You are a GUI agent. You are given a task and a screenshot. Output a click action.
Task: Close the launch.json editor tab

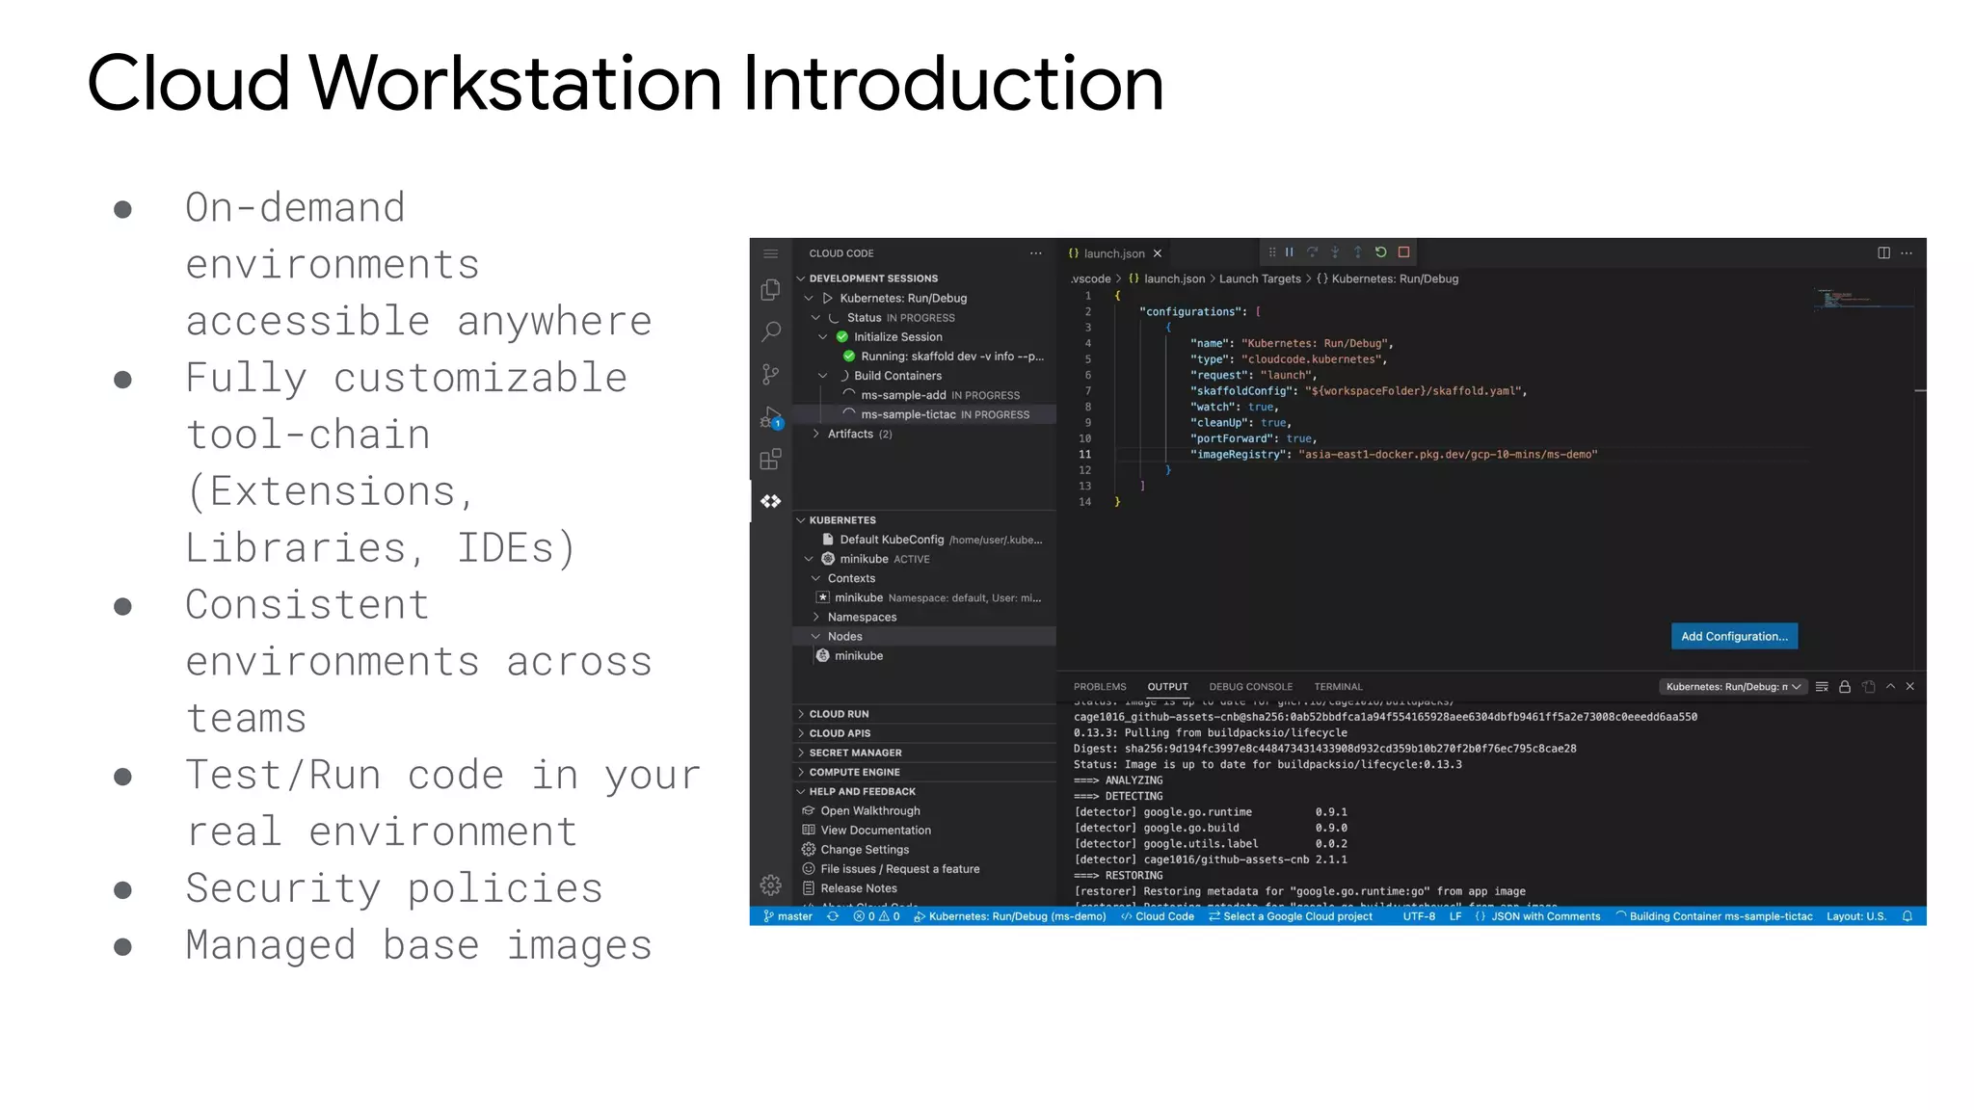1158,253
